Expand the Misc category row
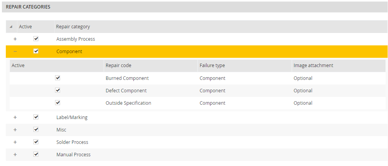 click(15, 130)
